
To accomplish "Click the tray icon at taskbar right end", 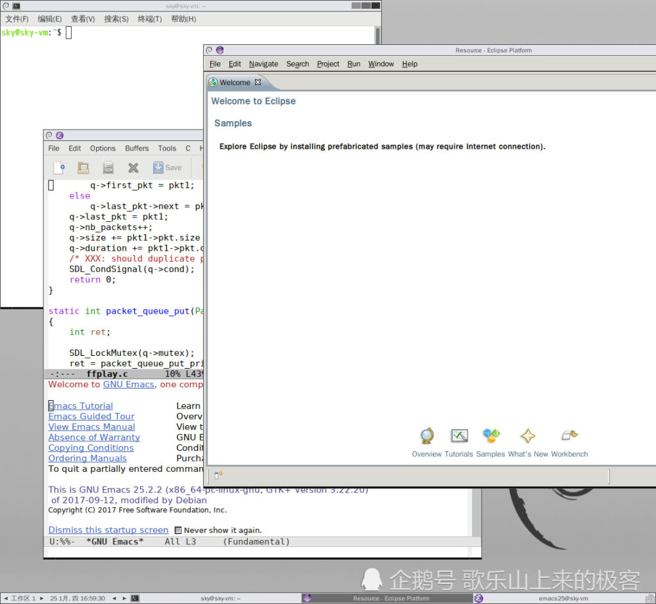I will click(650, 598).
